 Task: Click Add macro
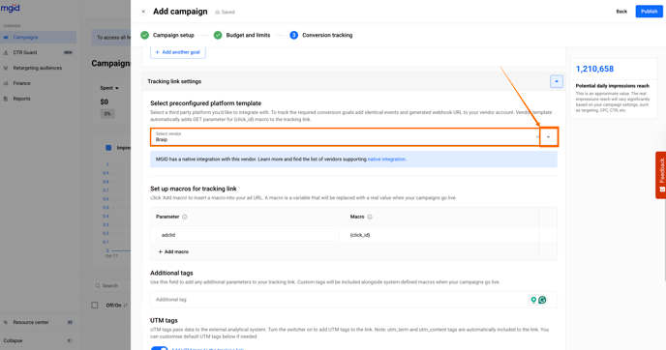(173, 251)
